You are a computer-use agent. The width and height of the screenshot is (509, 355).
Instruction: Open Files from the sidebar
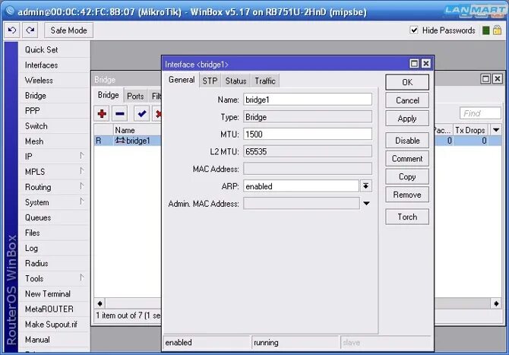click(x=32, y=233)
